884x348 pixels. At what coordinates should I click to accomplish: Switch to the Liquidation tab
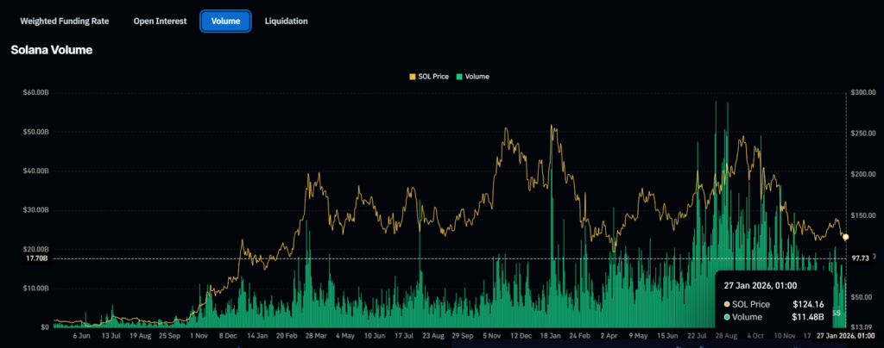coord(286,21)
